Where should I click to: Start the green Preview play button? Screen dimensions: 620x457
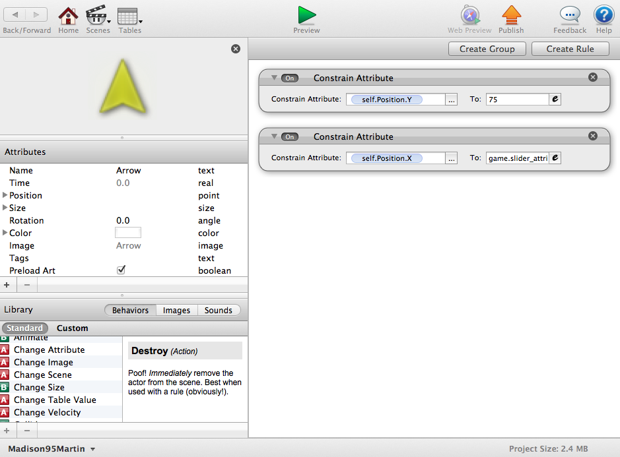coord(307,15)
